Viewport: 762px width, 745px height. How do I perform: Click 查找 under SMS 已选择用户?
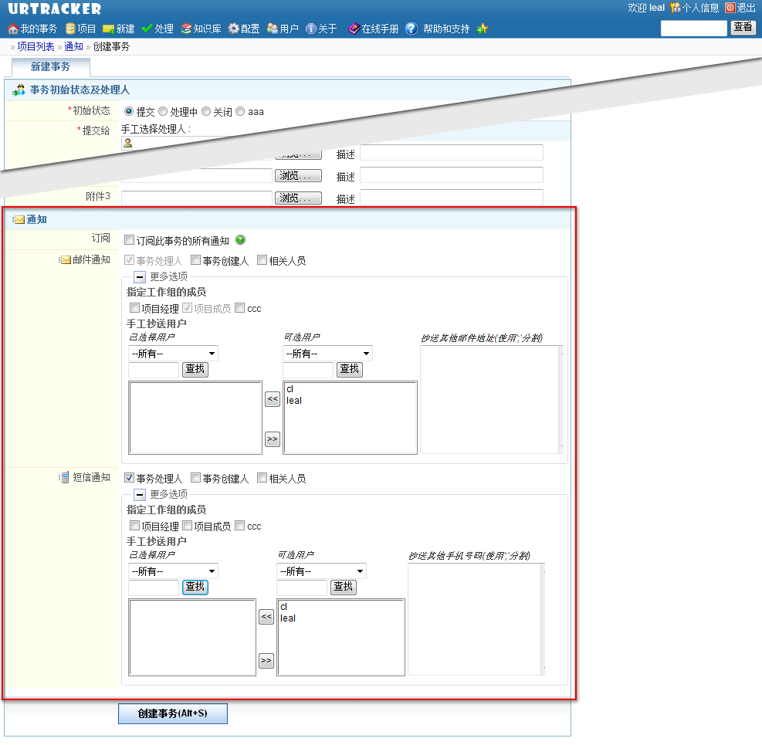pyautogui.click(x=195, y=587)
